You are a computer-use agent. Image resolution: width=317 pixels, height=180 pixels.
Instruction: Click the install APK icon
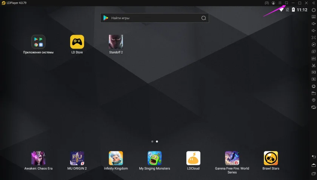click(x=314, y=58)
